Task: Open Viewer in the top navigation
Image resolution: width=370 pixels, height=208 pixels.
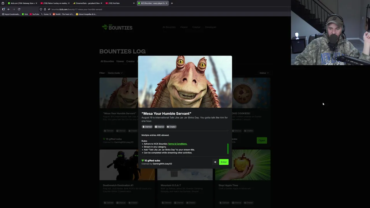Action: (x=184, y=27)
